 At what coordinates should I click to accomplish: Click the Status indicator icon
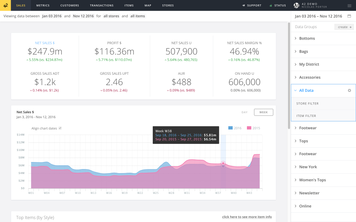[x=270, y=6]
